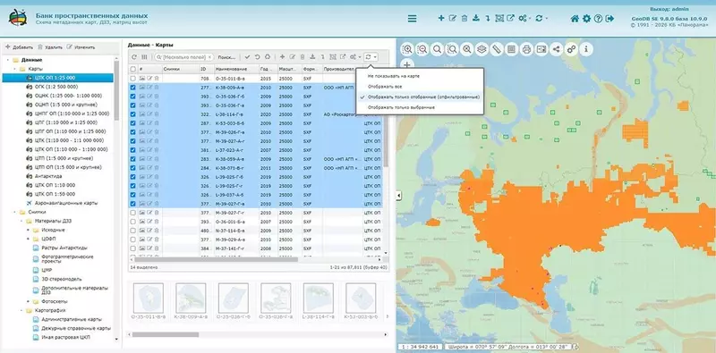
Task: Open the L-38-114-Г-в thumbnail
Action: pos(319,298)
